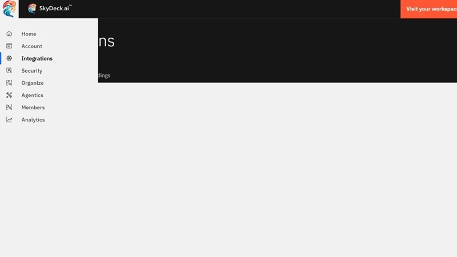This screenshot has height=257, width=457.
Task: Click the top-left bird logo icon
Action: pos(9,9)
